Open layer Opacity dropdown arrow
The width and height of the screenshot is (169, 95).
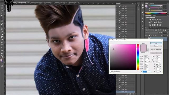click(167, 33)
